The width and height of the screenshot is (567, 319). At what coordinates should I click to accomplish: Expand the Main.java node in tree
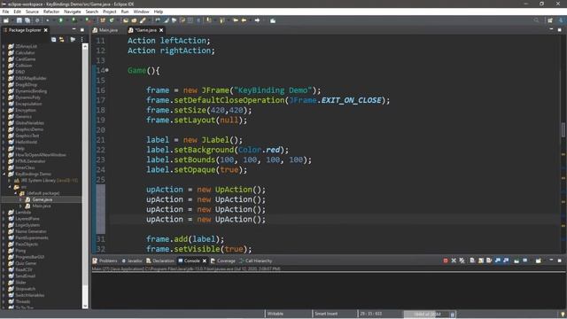[21, 206]
